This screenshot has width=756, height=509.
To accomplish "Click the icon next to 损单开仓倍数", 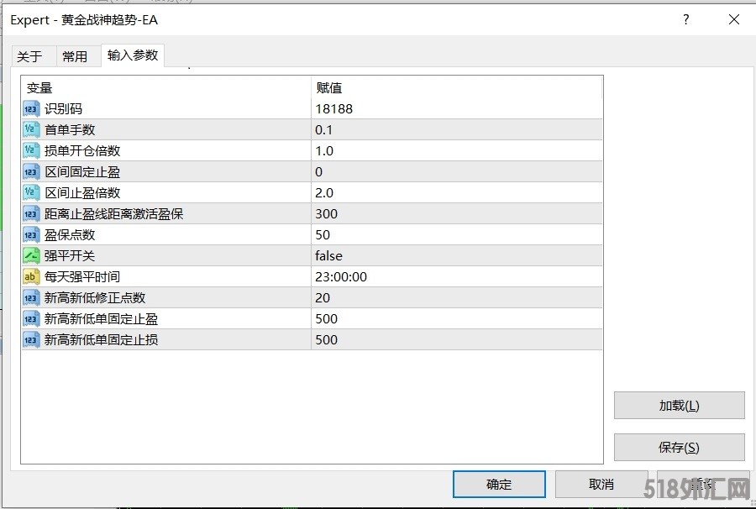I will coord(31,150).
